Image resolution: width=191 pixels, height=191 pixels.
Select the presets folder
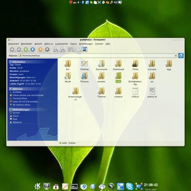click(x=101, y=77)
